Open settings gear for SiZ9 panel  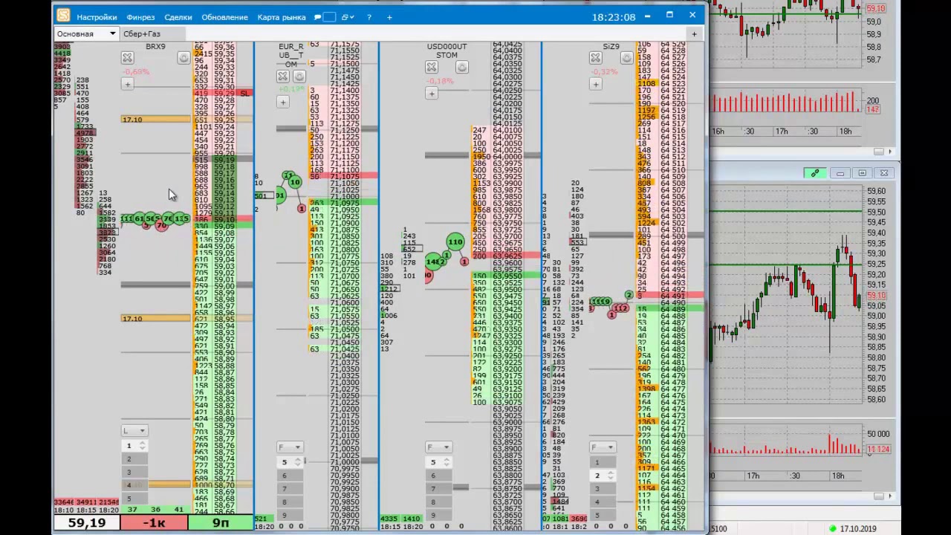(x=626, y=58)
